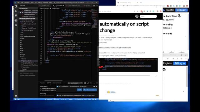
Task: Click the calendar icon beside Date Time label
Action: click(x=179, y=16)
